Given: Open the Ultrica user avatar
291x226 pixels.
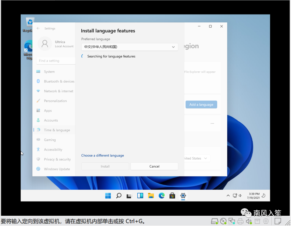Looking at the screenshot, I should (x=45, y=44).
